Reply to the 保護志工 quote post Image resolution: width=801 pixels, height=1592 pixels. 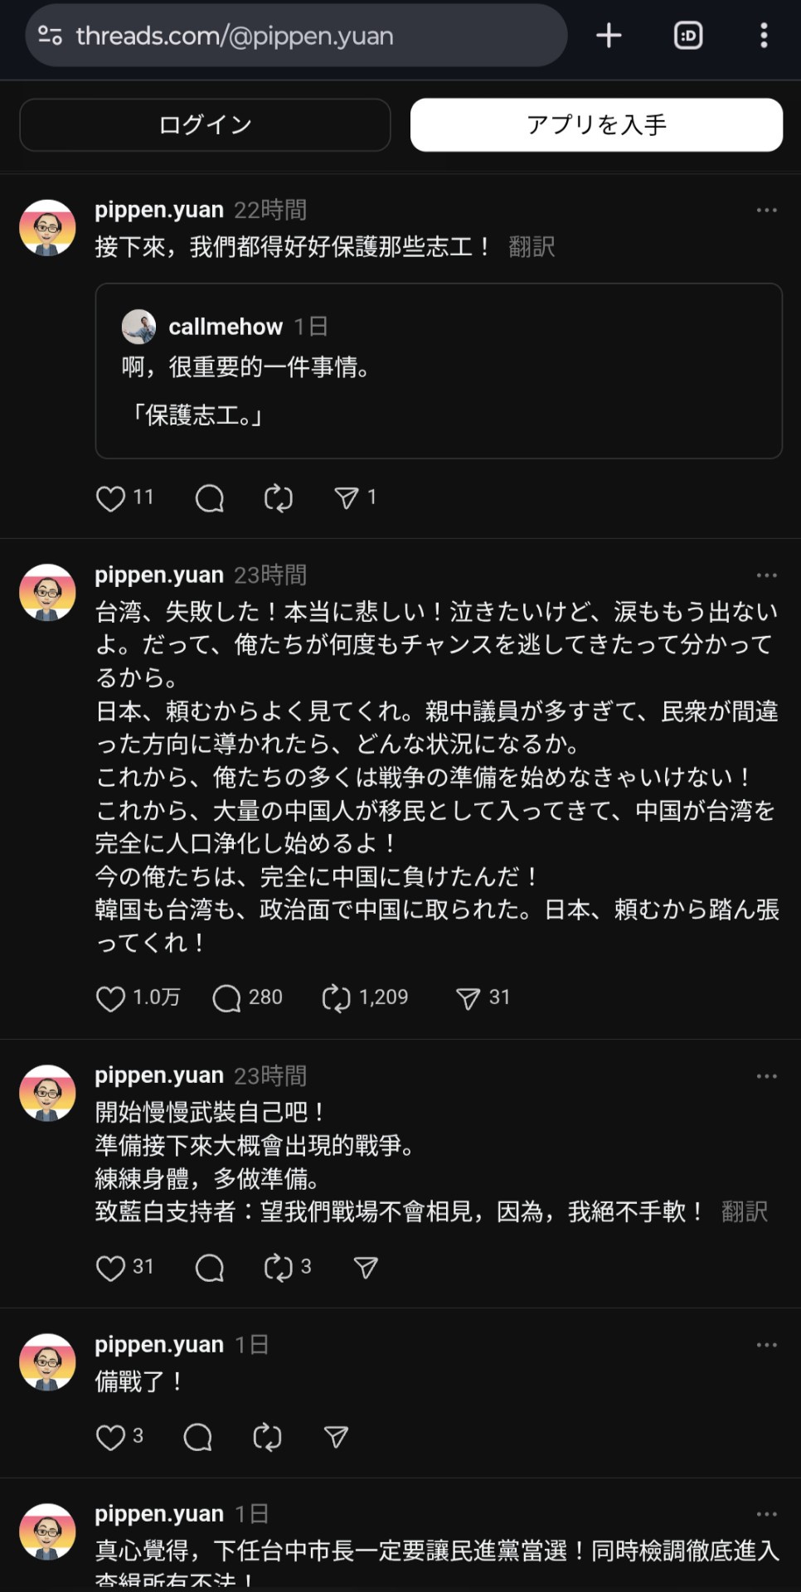(210, 498)
